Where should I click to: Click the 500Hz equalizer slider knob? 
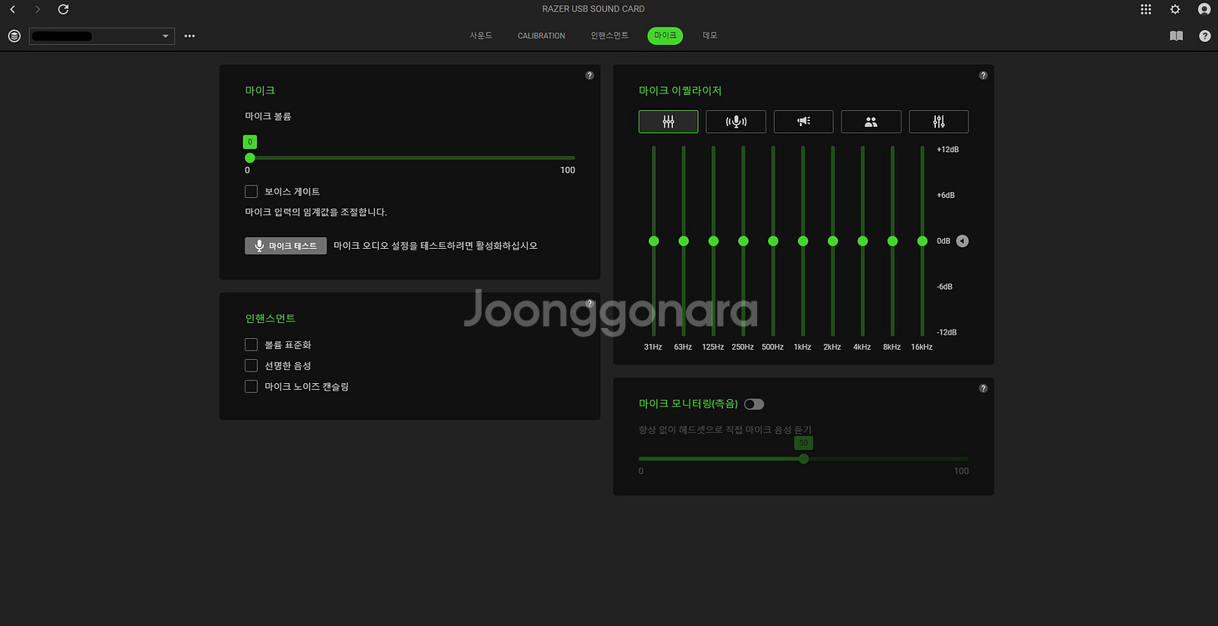pyautogui.click(x=773, y=241)
